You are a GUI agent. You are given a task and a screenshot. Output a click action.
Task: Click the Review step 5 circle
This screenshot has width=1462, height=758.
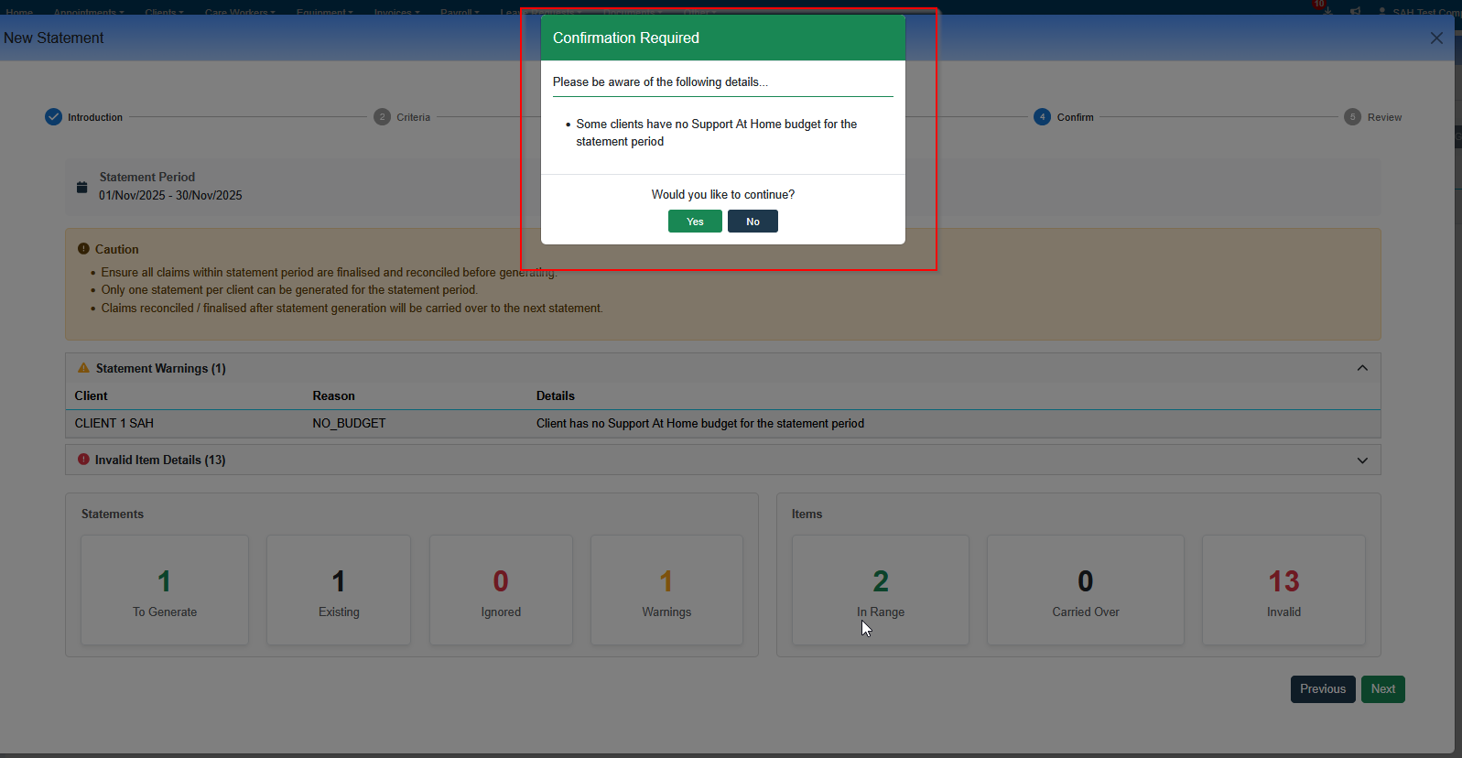(x=1352, y=117)
